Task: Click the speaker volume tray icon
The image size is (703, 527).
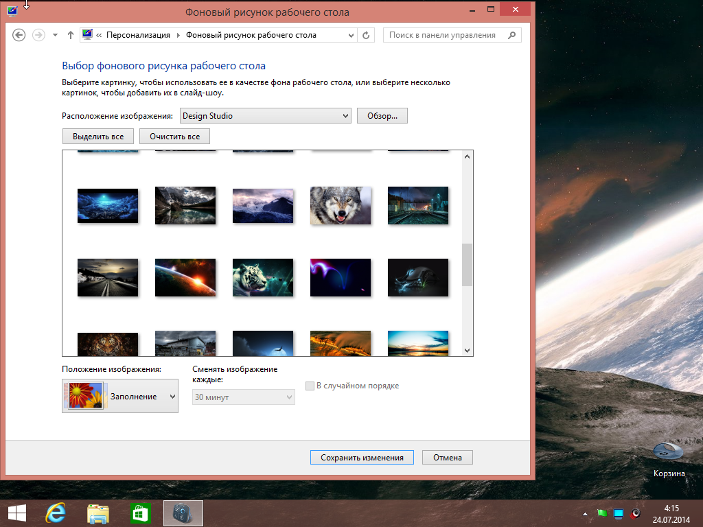Action: pos(635,513)
